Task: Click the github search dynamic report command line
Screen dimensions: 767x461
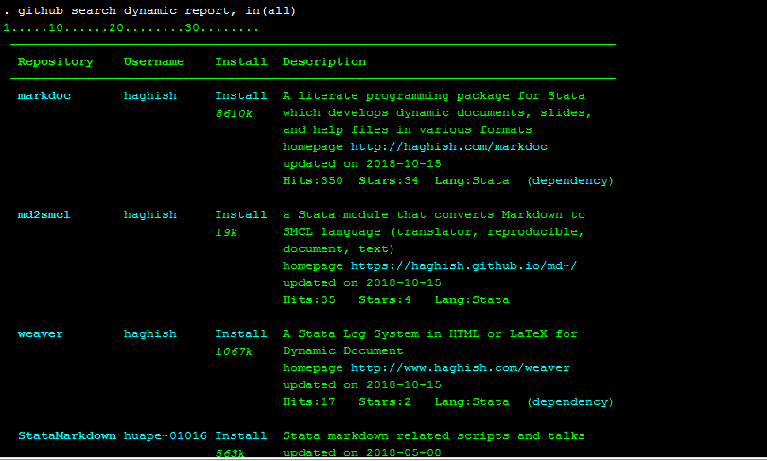Action: click(149, 11)
